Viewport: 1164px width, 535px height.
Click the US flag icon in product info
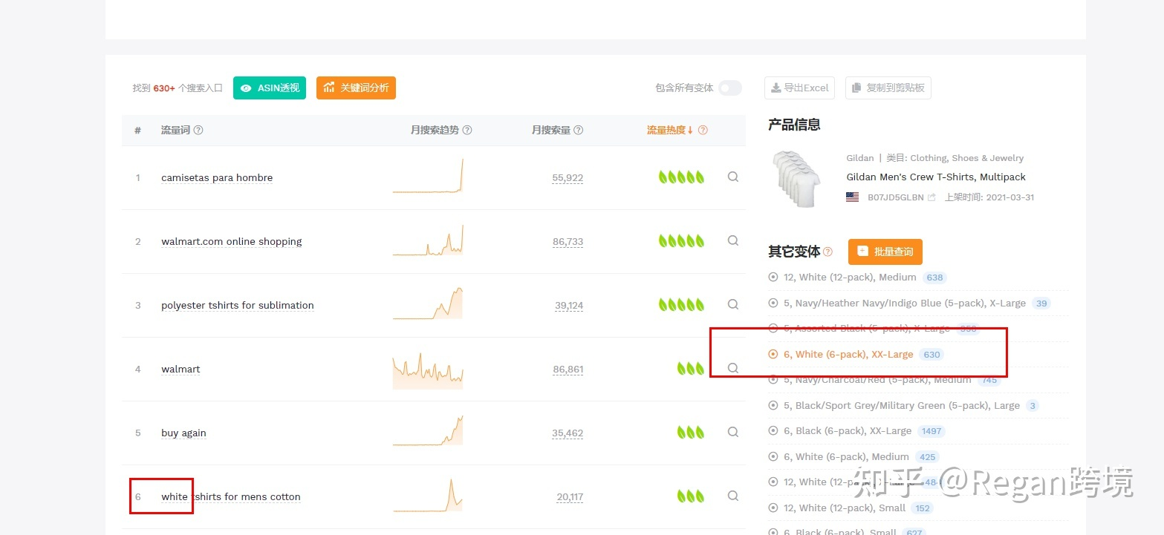click(851, 197)
